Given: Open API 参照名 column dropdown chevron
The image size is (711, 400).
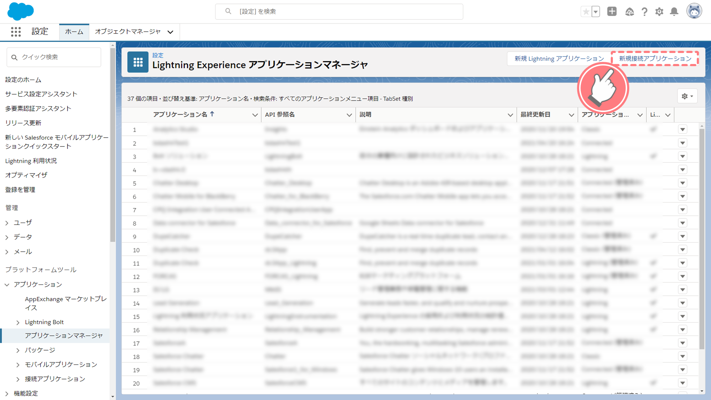Looking at the screenshot, I should click(x=349, y=115).
